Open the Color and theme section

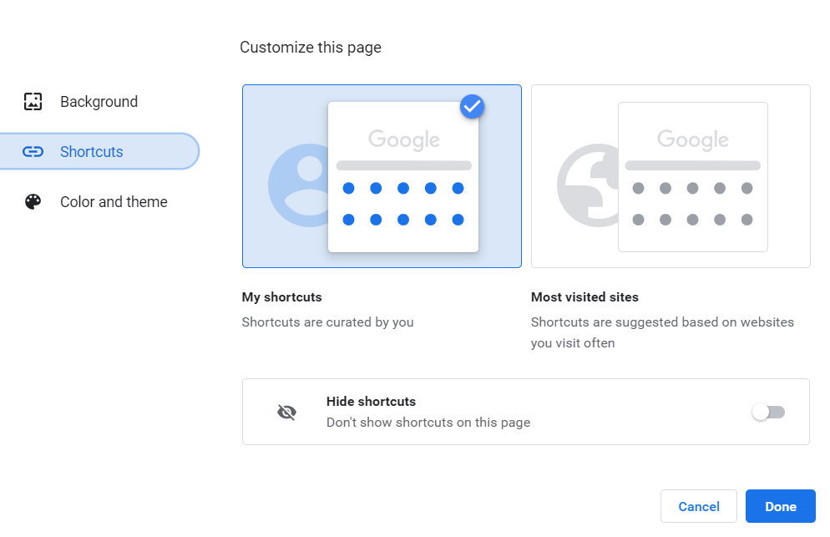[x=113, y=201]
